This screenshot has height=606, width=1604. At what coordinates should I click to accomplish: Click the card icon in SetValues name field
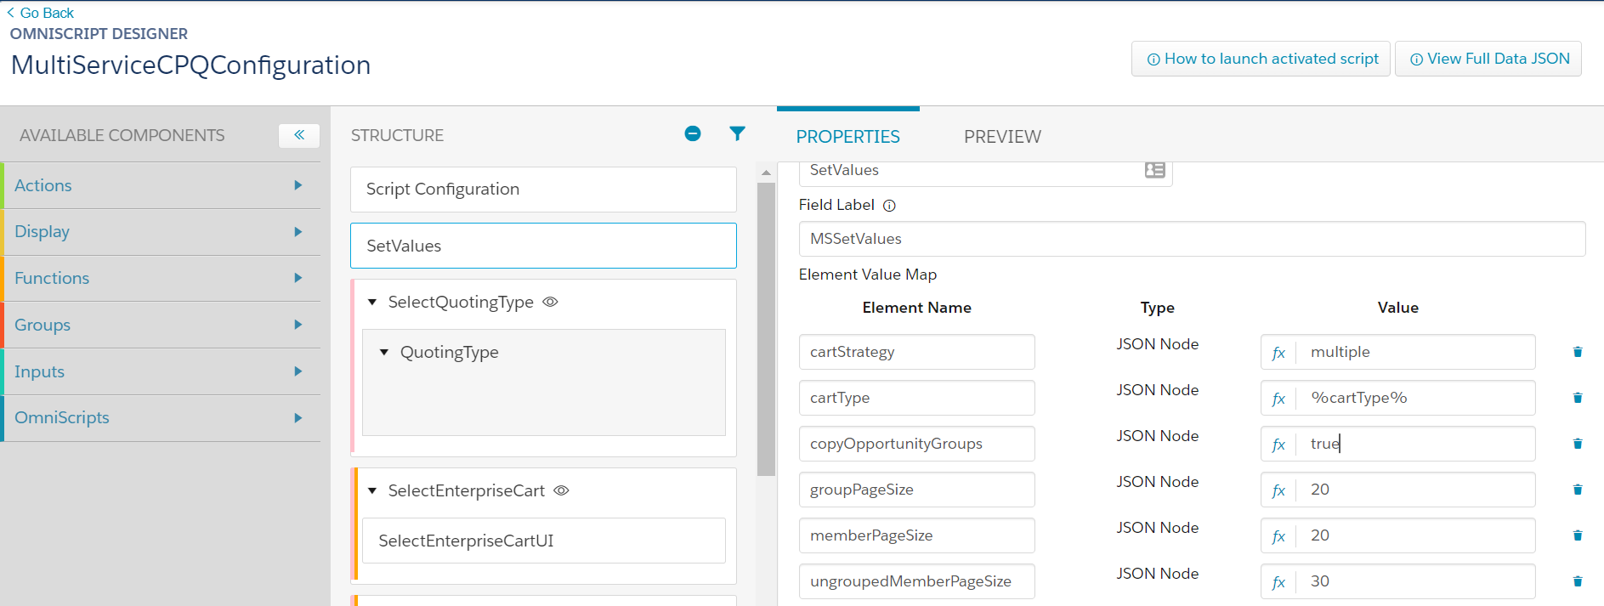[1154, 170]
